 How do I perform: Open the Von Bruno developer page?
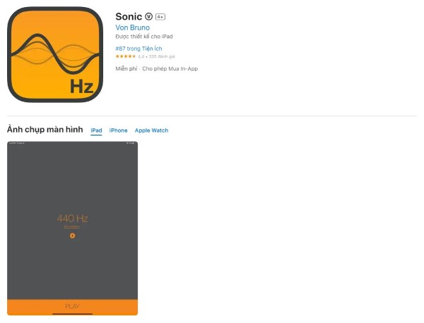(x=133, y=28)
